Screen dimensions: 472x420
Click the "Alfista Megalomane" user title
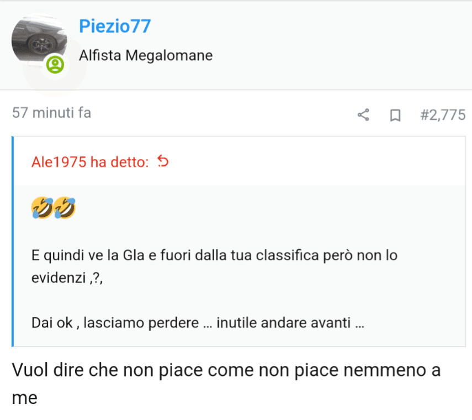click(x=146, y=56)
